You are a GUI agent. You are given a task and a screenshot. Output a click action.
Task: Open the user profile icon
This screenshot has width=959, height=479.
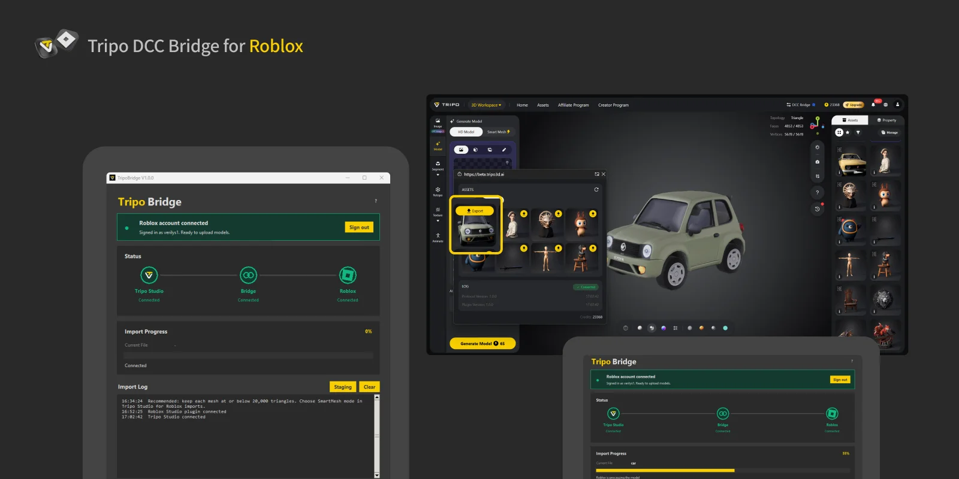click(x=897, y=105)
